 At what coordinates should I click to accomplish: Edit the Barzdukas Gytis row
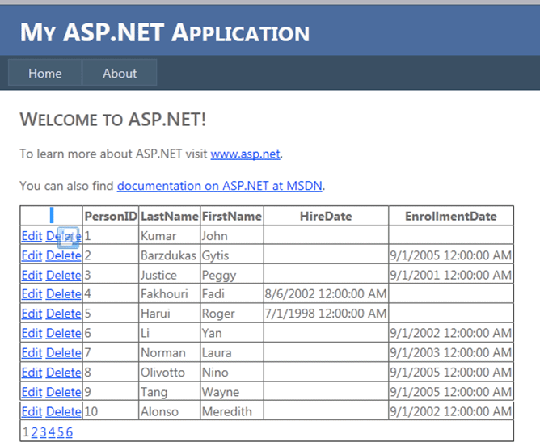[32, 255]
